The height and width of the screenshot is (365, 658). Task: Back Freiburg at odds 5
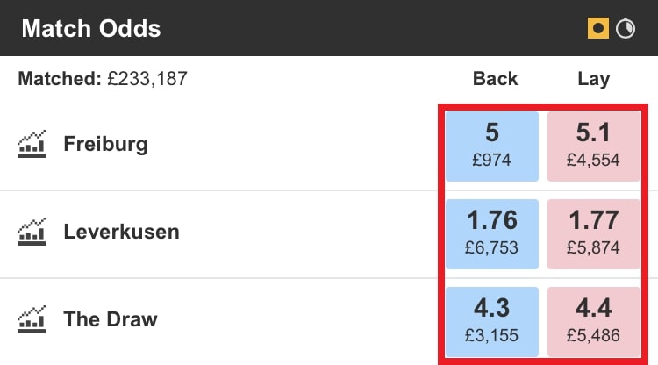click(x=492, y=145)
